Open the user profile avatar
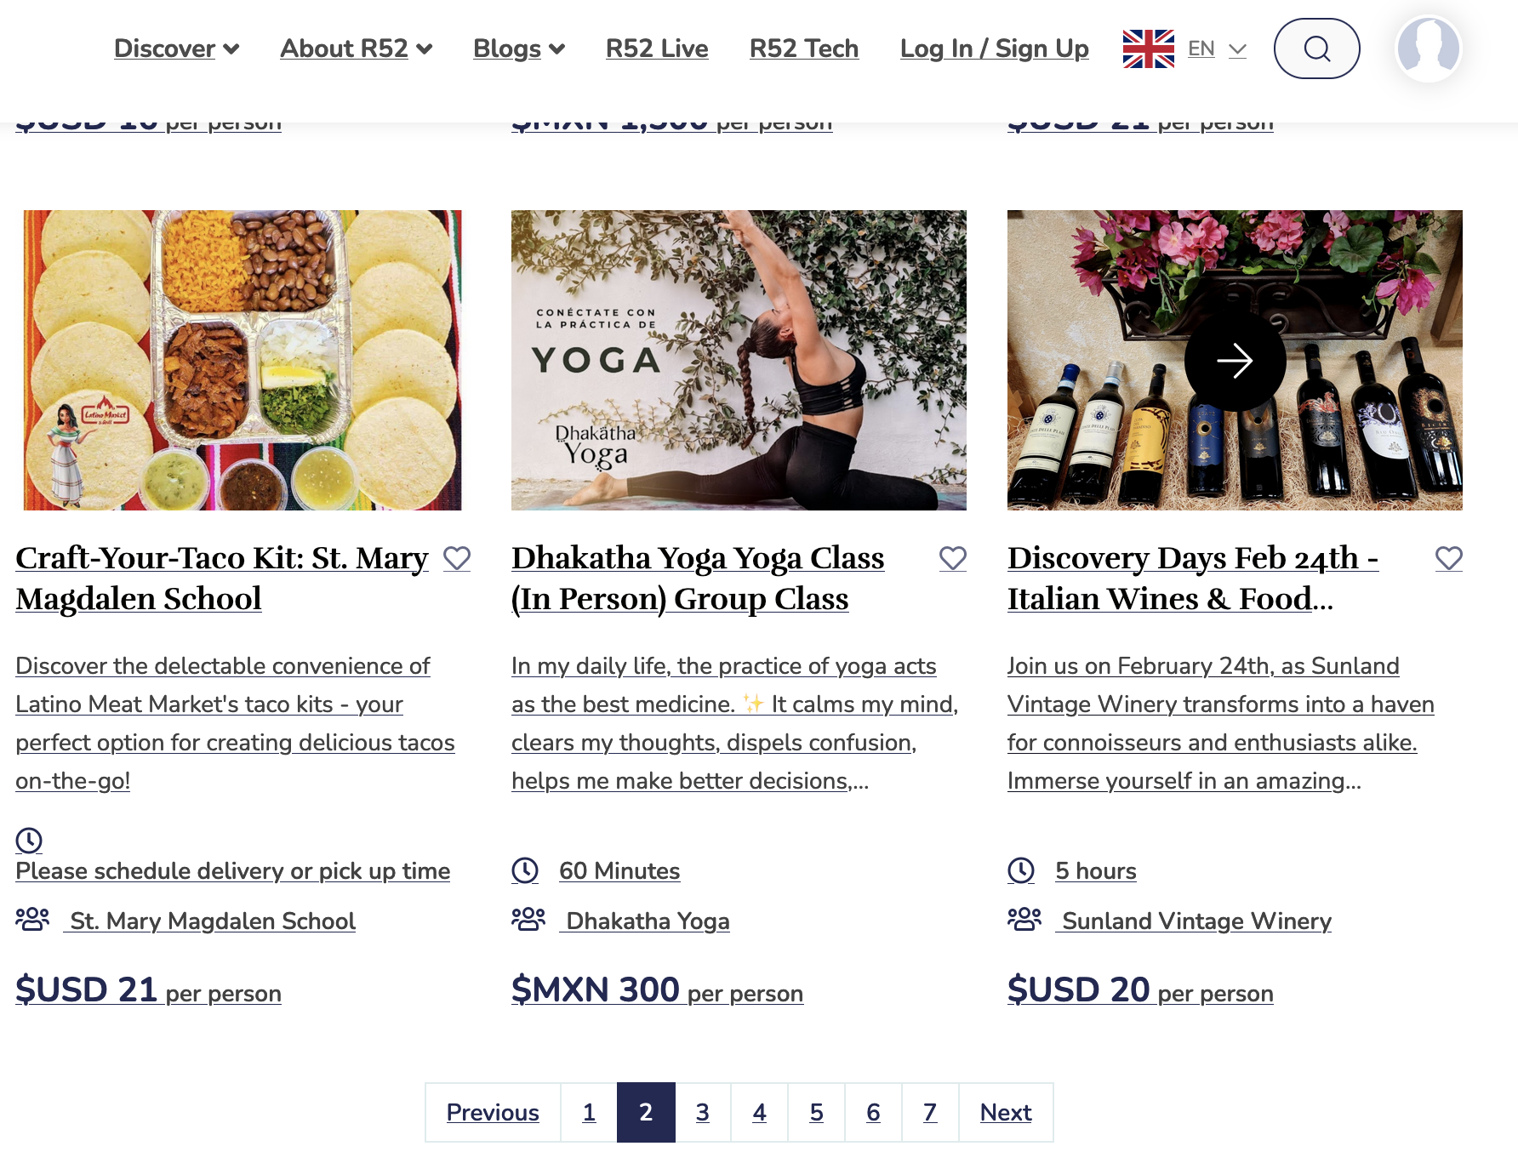The image size is (1518, 1169). tap(1428, 48)
